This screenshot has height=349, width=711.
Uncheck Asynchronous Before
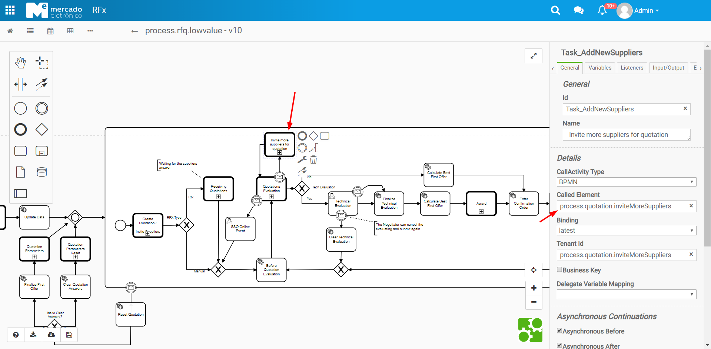click(559, 330)
